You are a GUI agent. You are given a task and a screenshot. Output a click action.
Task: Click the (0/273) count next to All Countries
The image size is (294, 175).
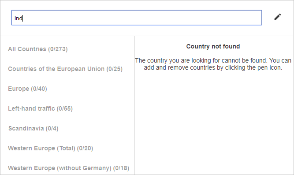[58, 49]
